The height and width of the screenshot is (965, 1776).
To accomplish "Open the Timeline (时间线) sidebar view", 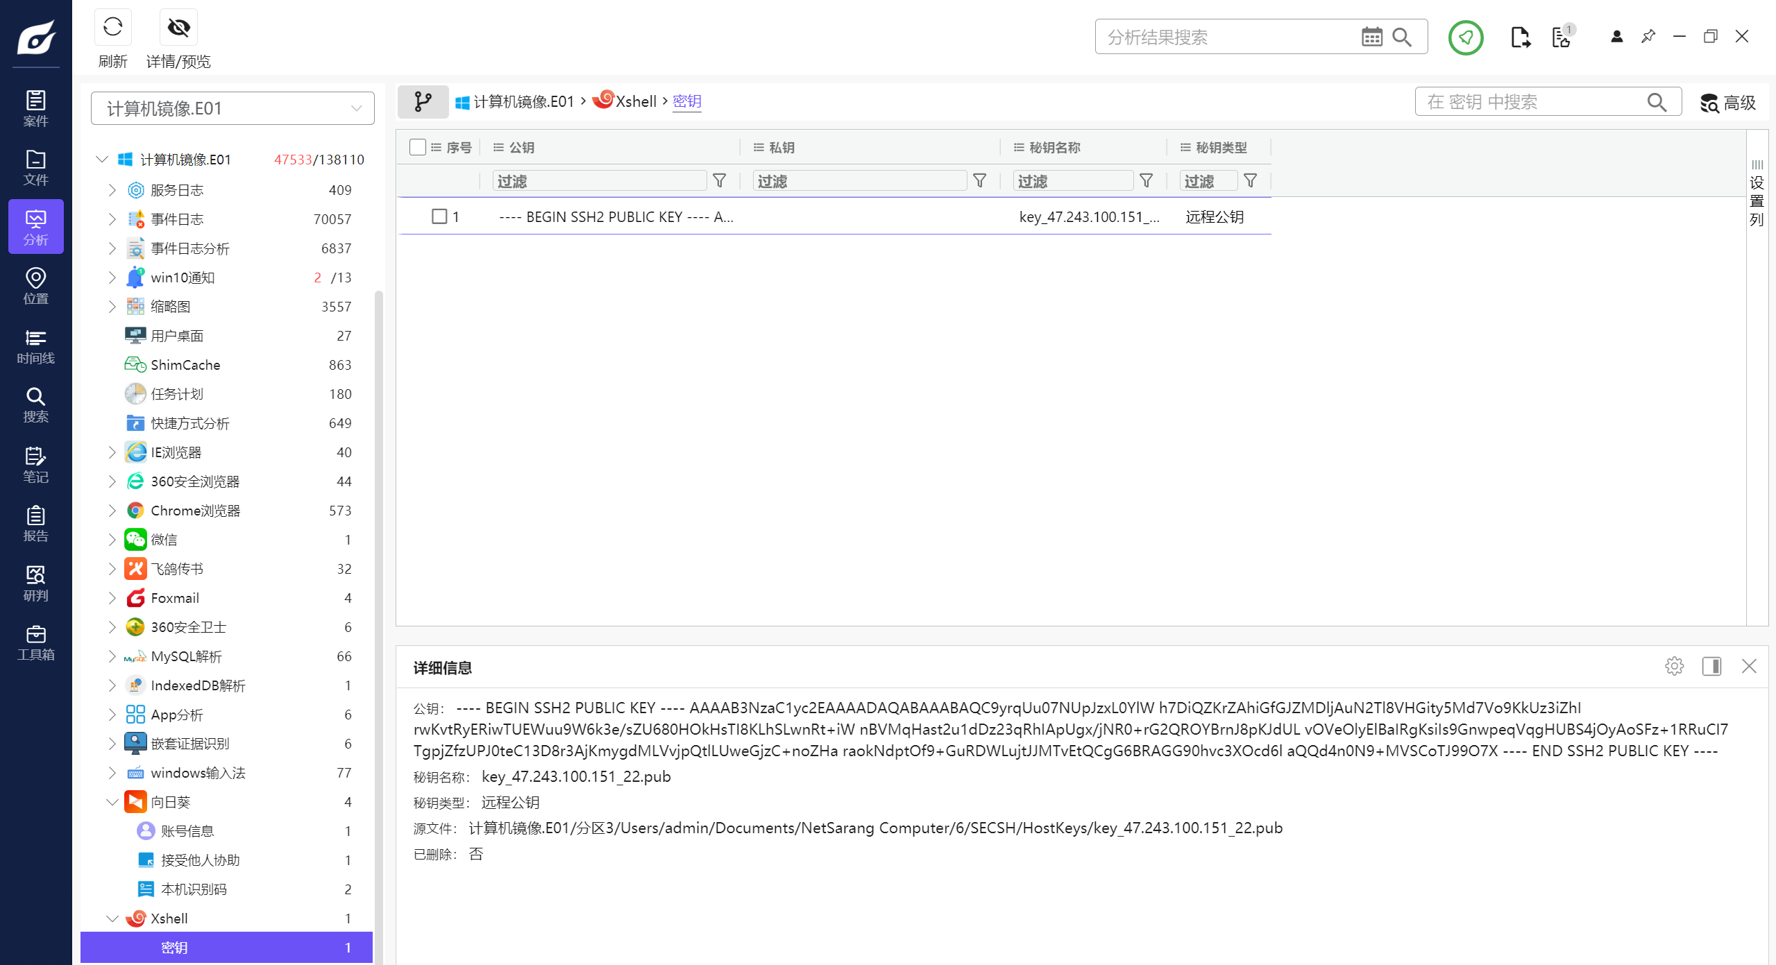I will click(x=35, y=346).
